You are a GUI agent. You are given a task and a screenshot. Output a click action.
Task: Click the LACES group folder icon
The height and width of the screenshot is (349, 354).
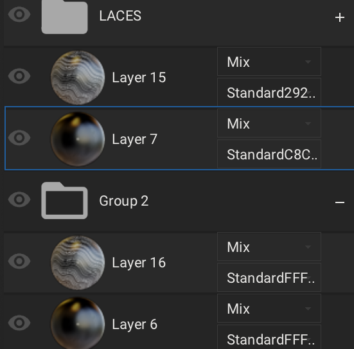point(65,17)
